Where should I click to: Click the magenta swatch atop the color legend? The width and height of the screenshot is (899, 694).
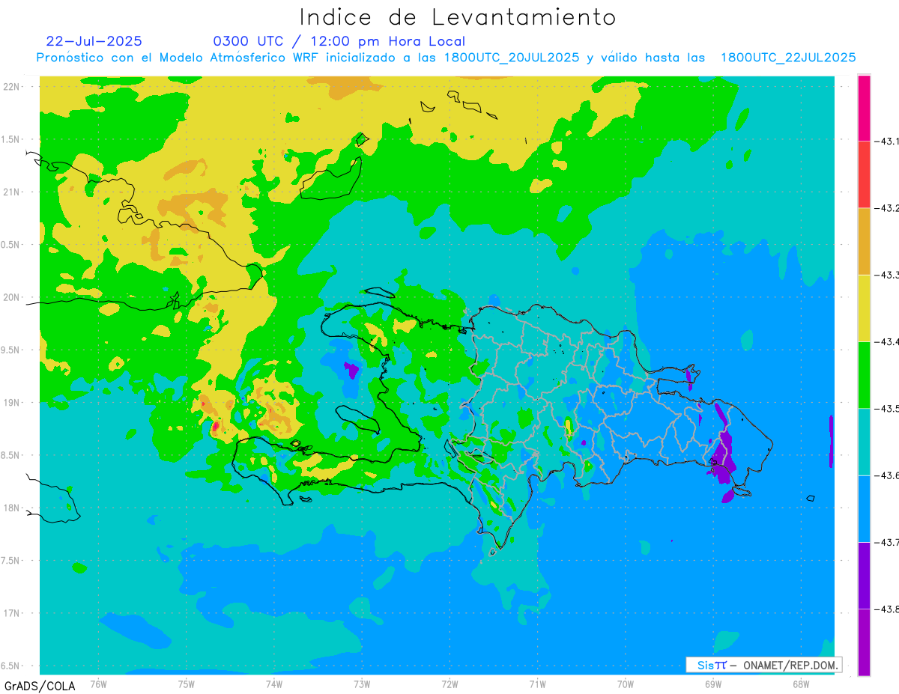864,108
